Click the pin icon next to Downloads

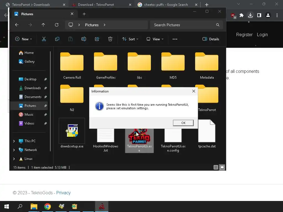tap(46, 88)
